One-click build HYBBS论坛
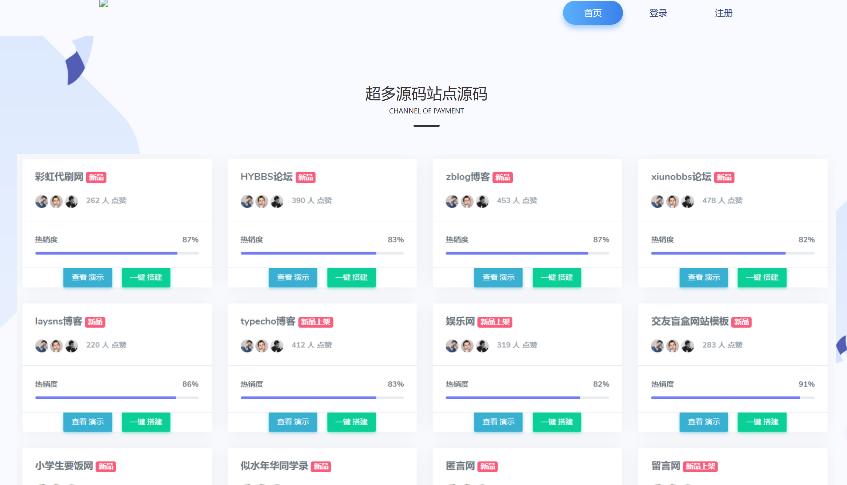Screen dimensions: 847x485 click(x=352, y=277)
